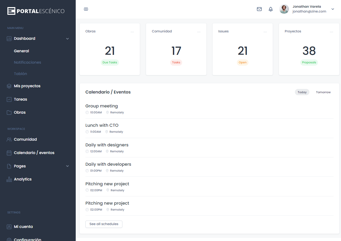Open the Notificaciones menu item

tap(28, 62)
